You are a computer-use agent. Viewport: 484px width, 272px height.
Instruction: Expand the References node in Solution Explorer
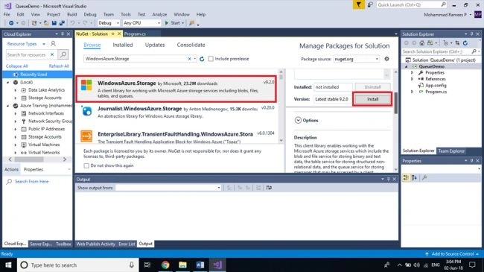tap(412, 79)
